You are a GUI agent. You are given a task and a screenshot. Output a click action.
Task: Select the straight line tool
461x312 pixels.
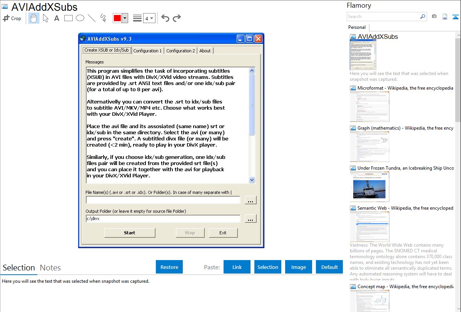coord(92,18)
